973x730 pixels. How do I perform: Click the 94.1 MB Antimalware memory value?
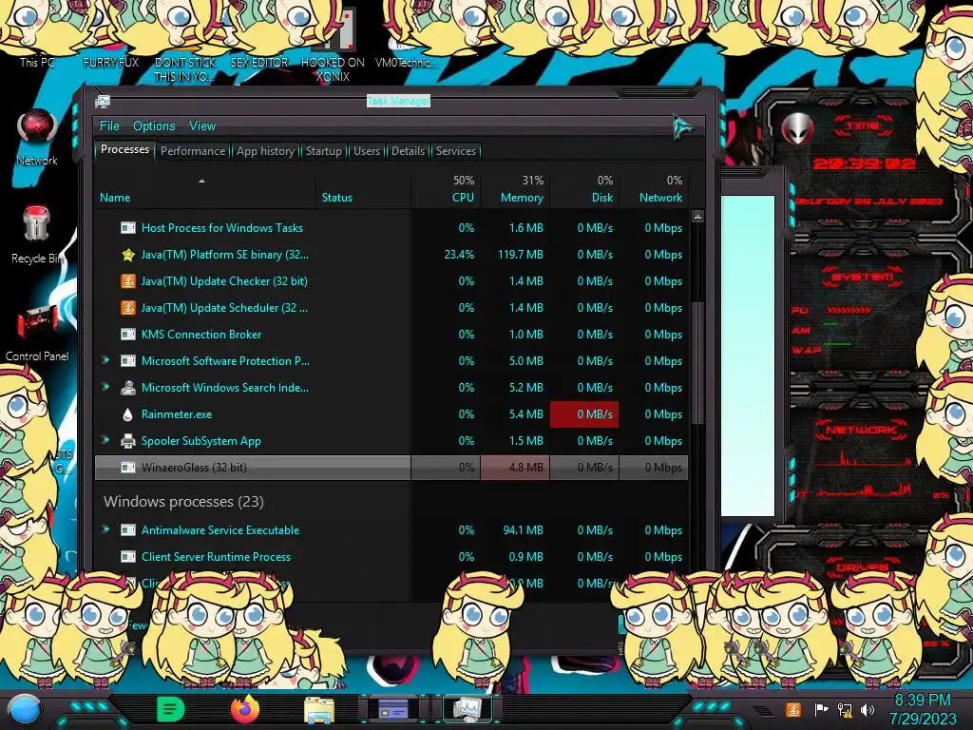point(524,530)
